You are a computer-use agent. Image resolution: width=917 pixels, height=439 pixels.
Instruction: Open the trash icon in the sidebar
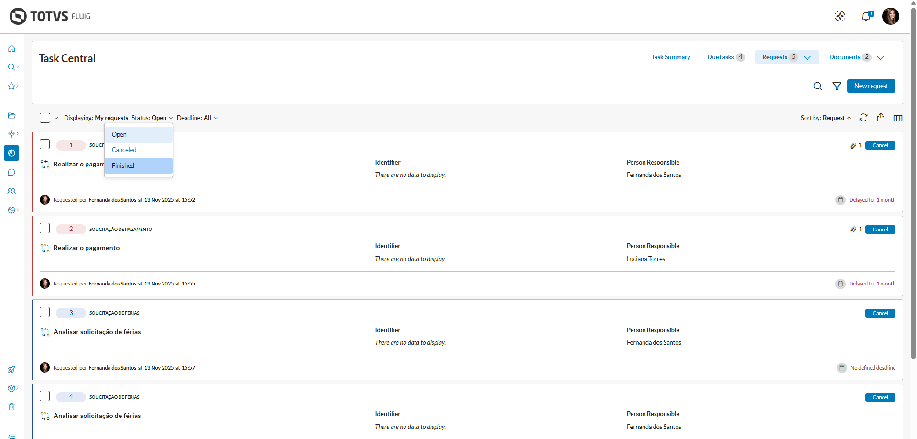(x=11, y=407)
